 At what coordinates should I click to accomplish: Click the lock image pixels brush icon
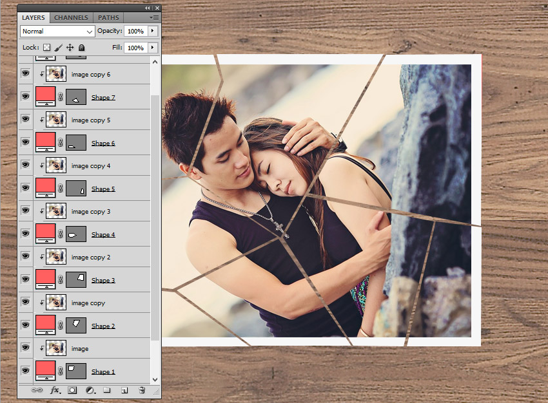[58, 48]
